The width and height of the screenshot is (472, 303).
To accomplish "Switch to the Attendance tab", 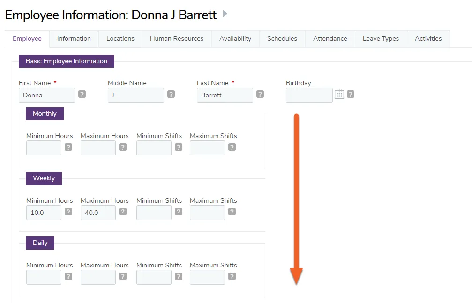I will click(330, 39).
